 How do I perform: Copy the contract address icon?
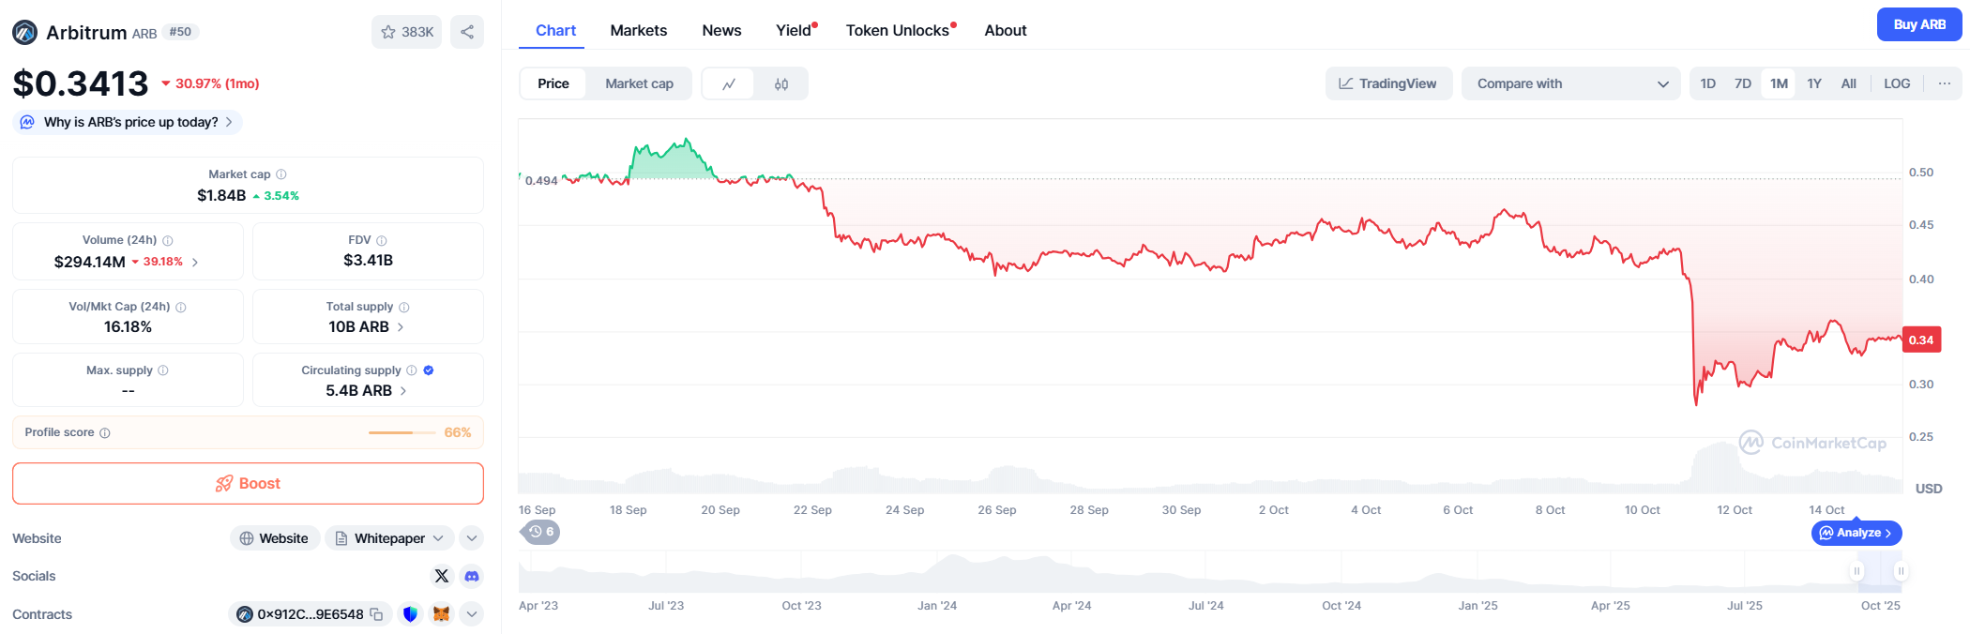tap(376, 614)
